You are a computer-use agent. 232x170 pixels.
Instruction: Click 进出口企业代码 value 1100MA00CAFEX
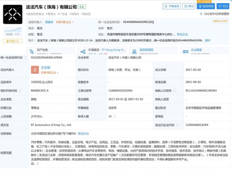click(x=197, y=125)
